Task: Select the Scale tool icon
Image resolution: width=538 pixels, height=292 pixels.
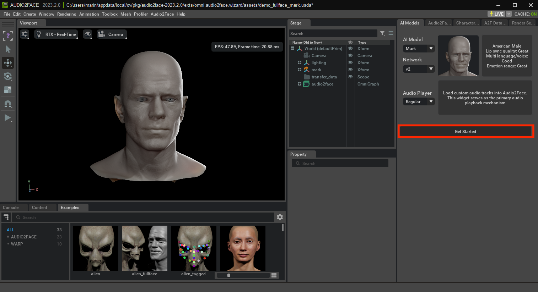Action: pos(8,90)
